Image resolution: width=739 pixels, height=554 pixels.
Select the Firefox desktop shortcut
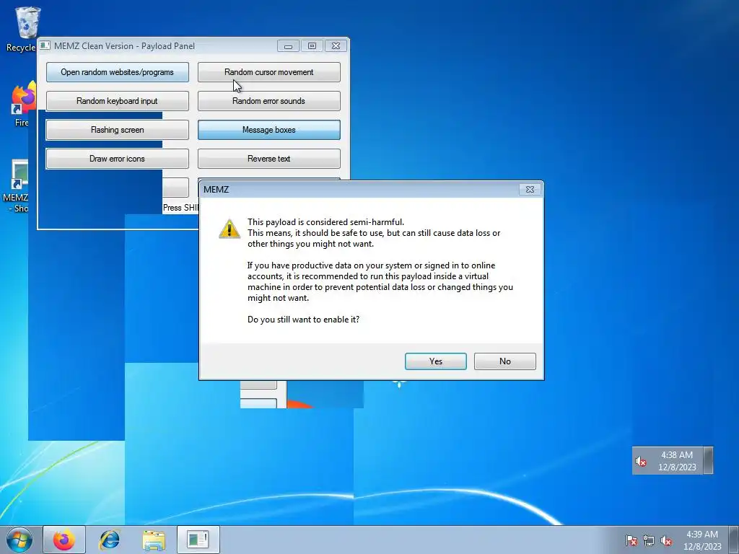(22, 104)
